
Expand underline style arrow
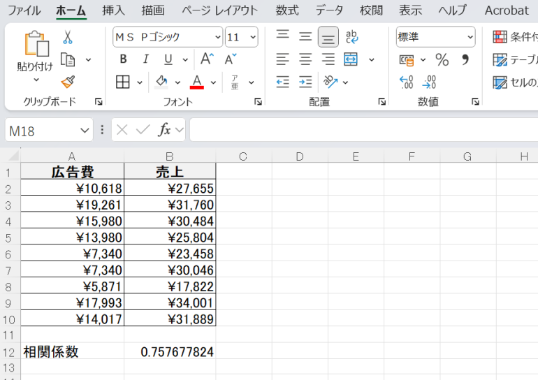(185, 59)
